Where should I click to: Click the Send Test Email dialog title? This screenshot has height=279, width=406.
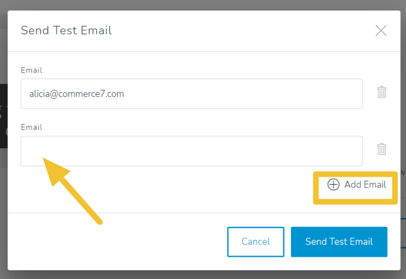click(x=66, y=30)
